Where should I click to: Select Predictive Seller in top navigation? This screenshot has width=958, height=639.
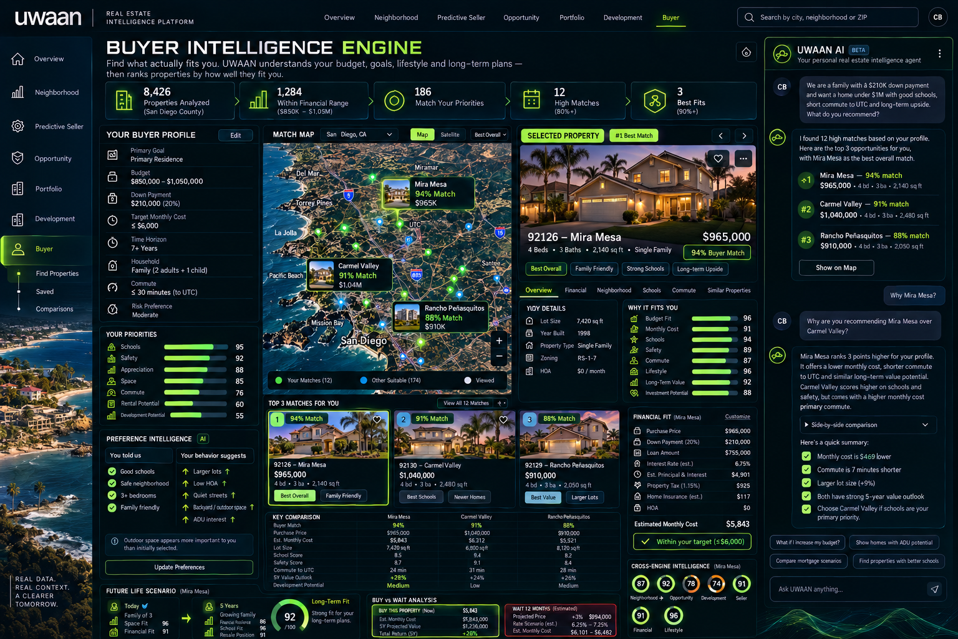point(461,17)
